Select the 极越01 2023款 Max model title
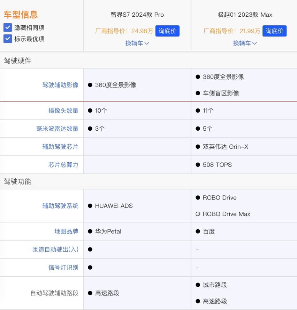 245,15
